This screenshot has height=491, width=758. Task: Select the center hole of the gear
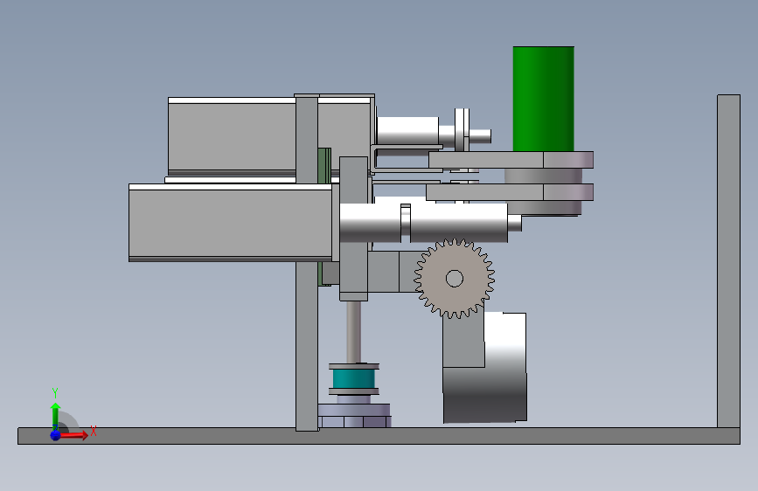[454, 279]
